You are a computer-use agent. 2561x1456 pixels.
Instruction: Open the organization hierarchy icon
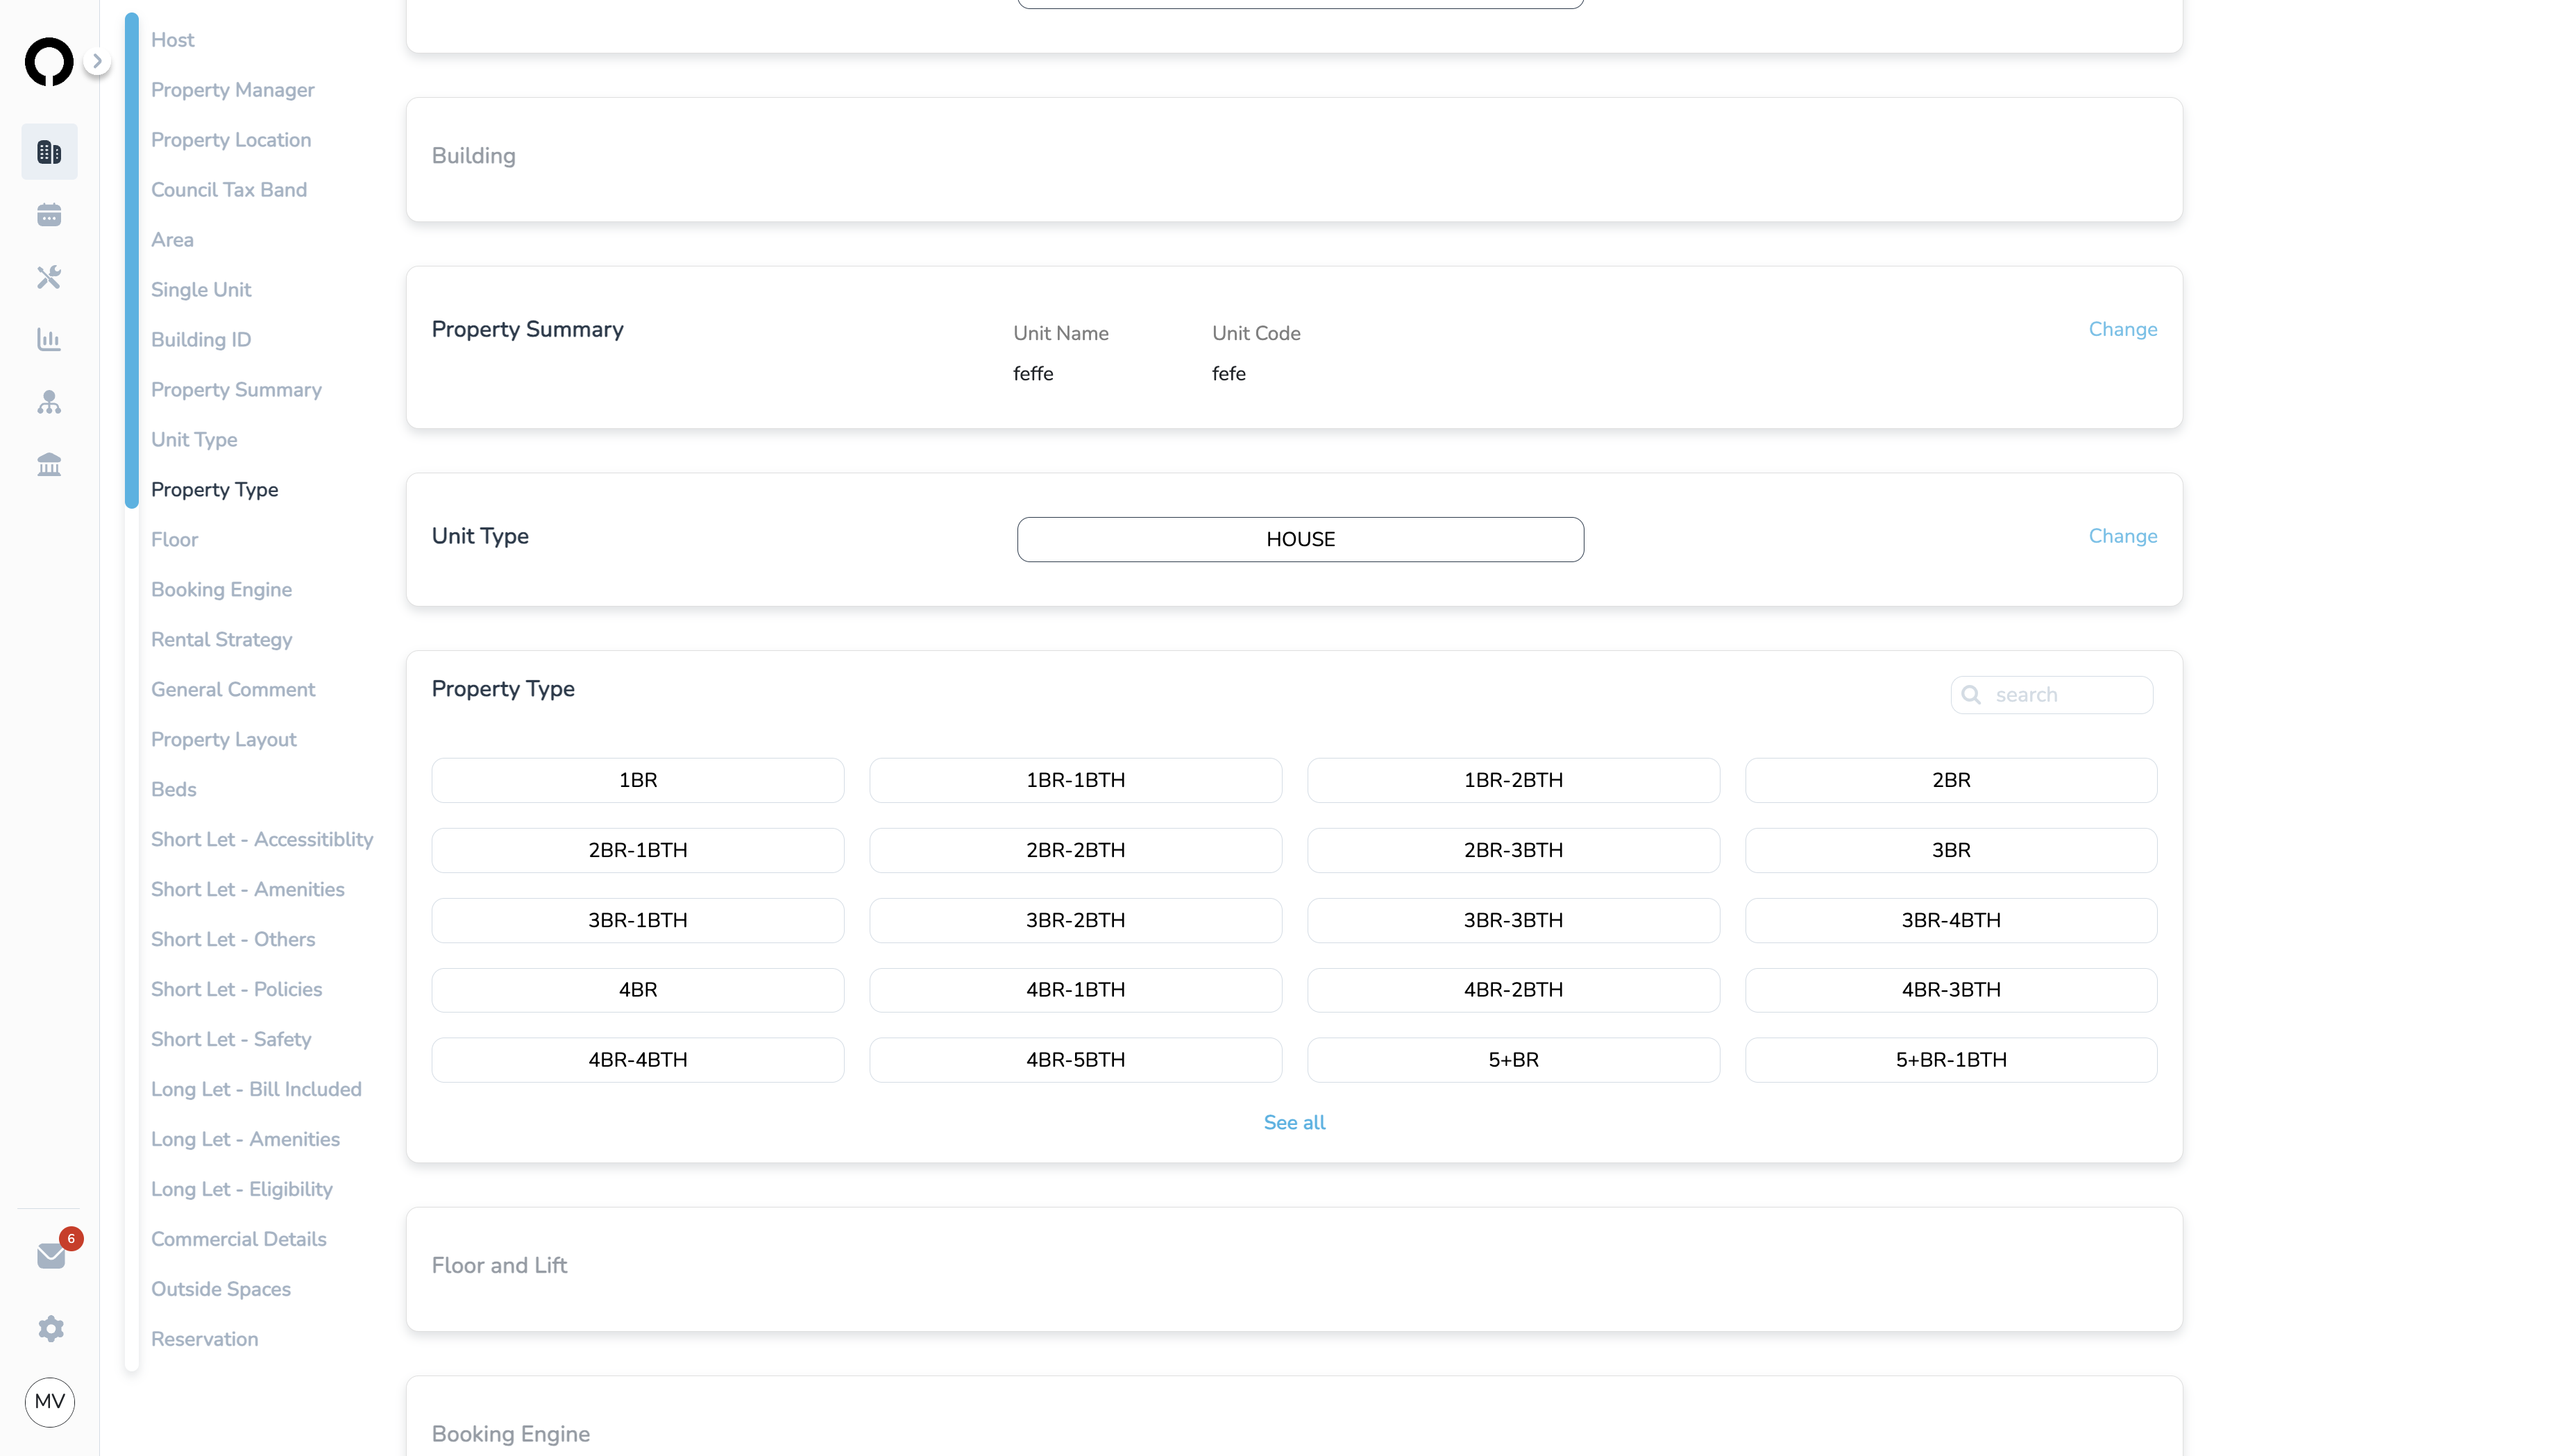(x=49, y=402)
